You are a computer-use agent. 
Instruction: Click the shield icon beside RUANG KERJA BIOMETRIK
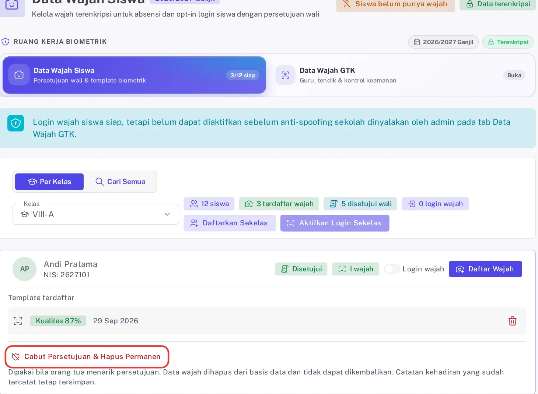click(6, 42)
